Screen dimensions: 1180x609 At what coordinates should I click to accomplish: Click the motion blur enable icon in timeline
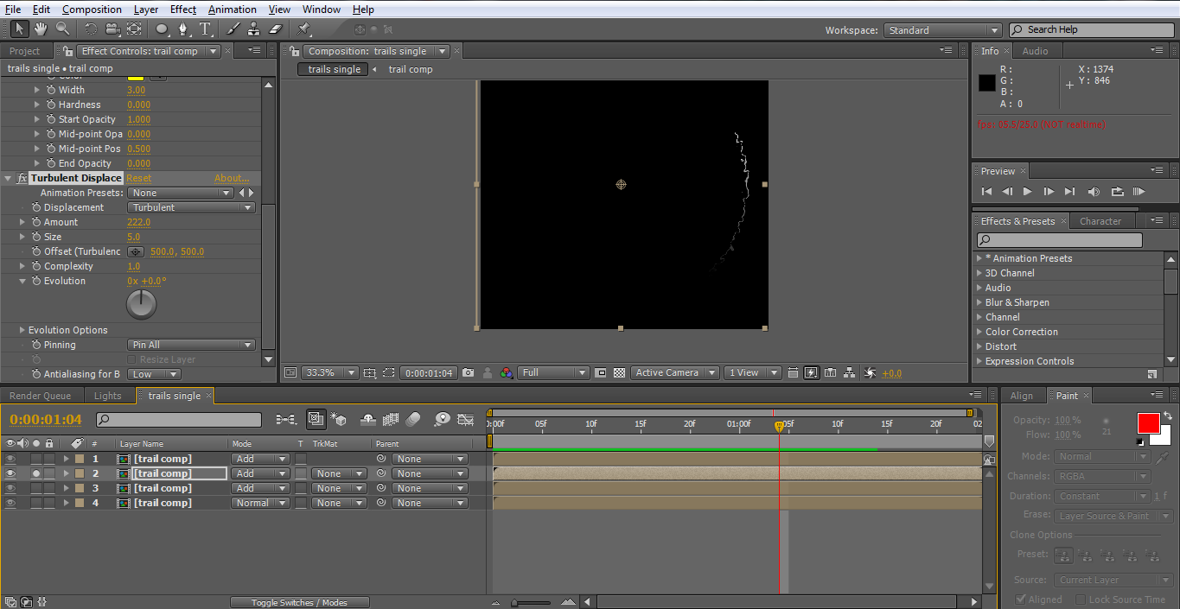pos(413,420)
